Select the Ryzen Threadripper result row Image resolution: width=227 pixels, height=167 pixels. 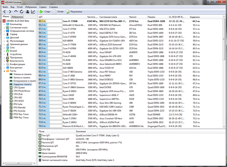click(x=119, y=107)
